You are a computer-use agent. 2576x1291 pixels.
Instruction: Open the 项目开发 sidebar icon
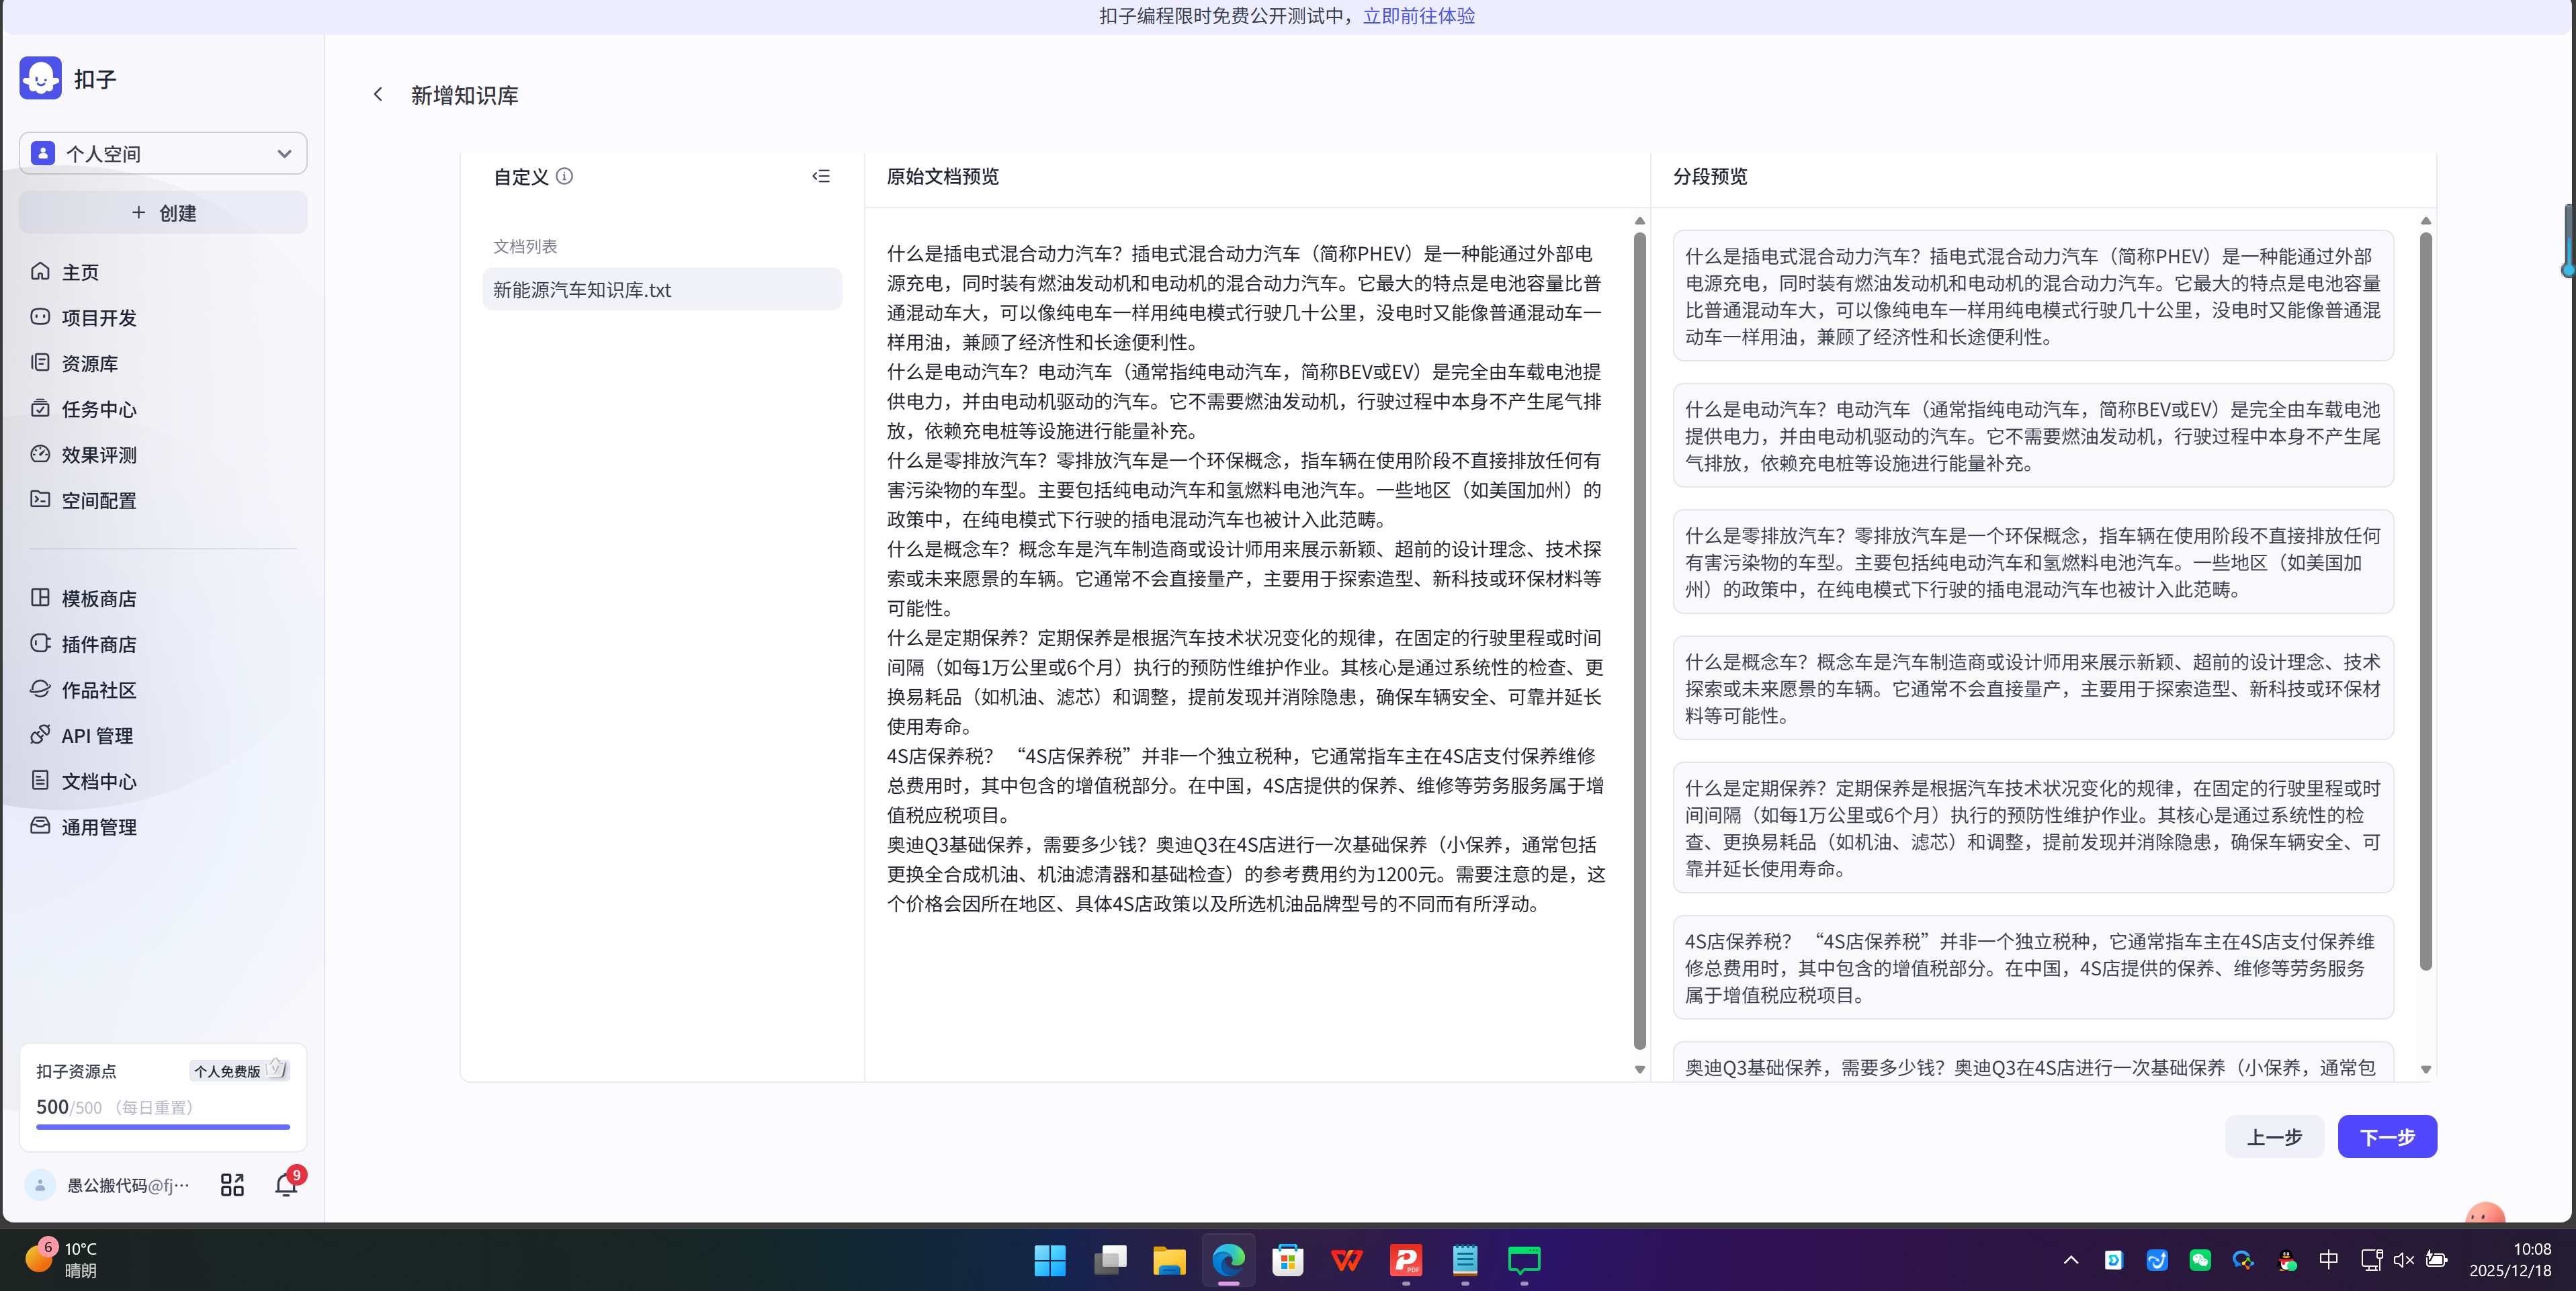(40, 317)
